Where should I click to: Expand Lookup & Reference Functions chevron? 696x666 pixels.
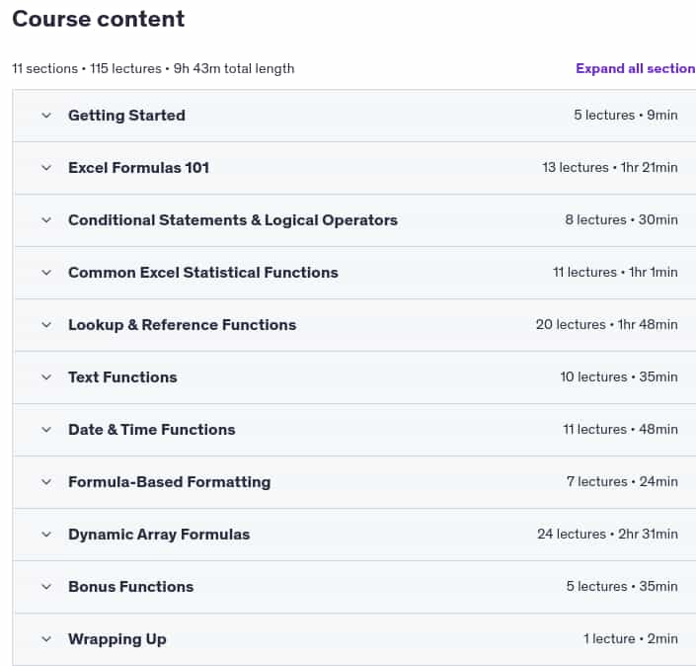click(46, 325)
